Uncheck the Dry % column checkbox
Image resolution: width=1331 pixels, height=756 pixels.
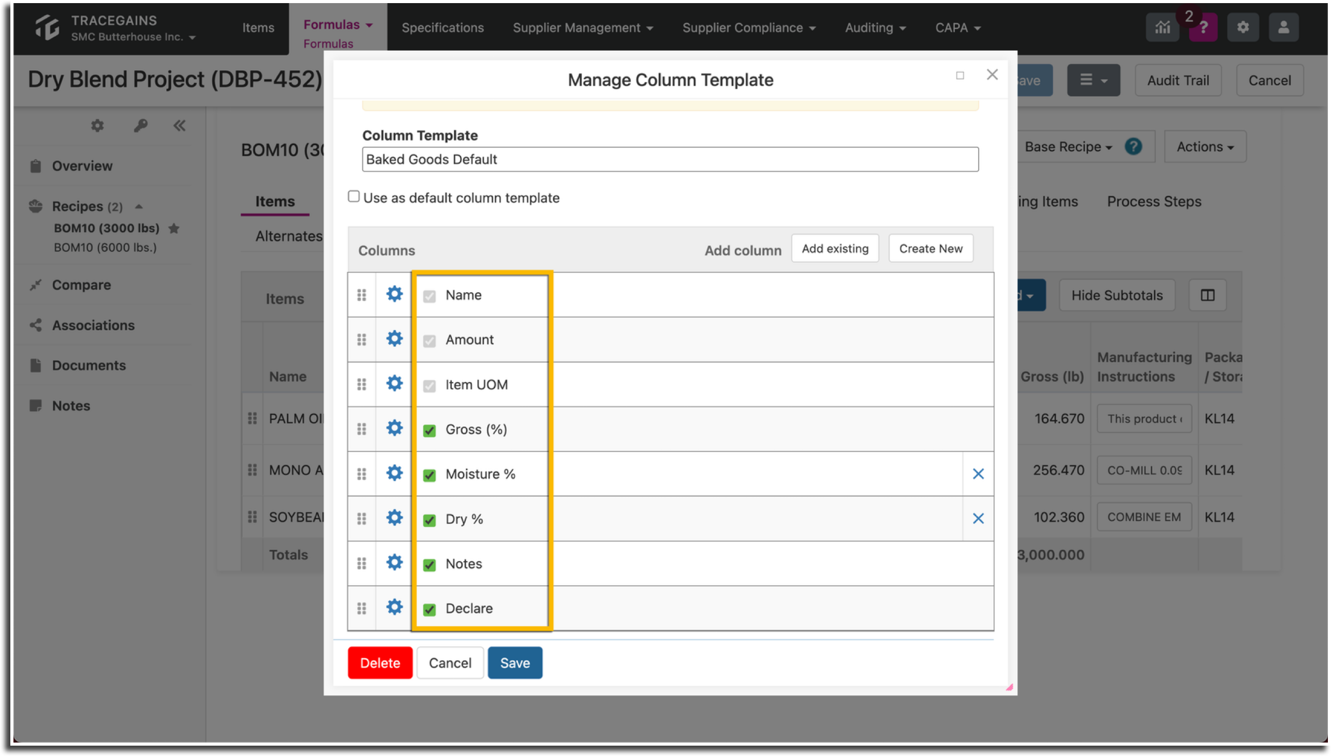coord(429,520)
